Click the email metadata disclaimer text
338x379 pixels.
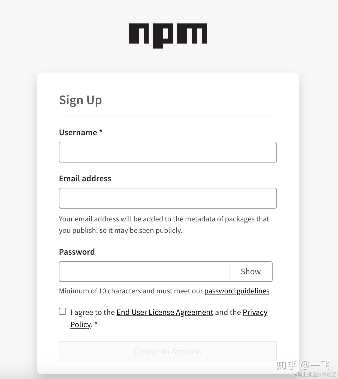(164, 224)
